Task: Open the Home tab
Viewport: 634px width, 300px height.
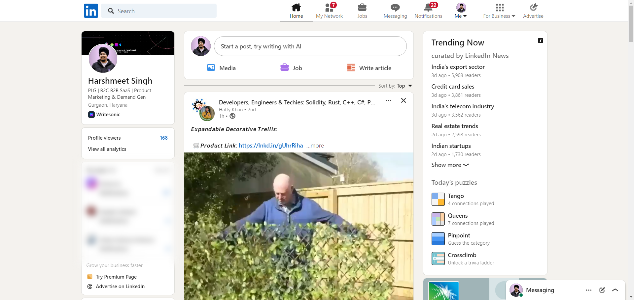Action: pos(296,11)
